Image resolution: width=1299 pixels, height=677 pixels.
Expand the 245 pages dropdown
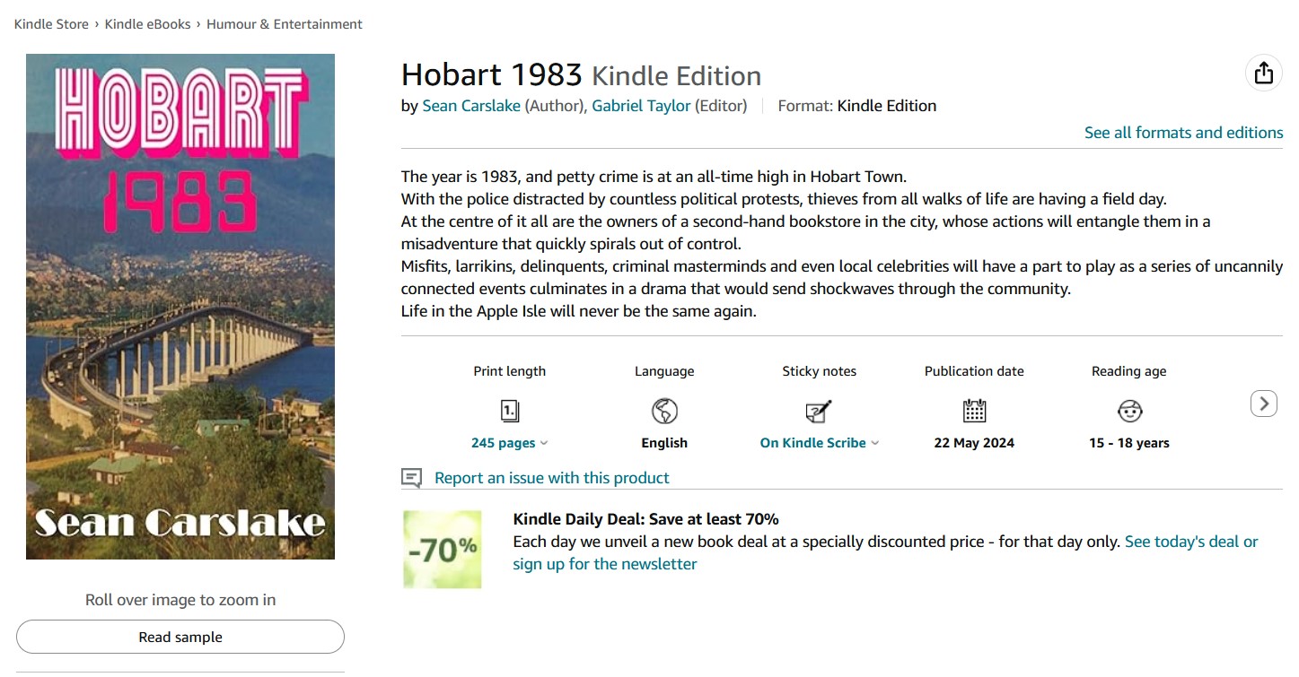tap(509, 442)
